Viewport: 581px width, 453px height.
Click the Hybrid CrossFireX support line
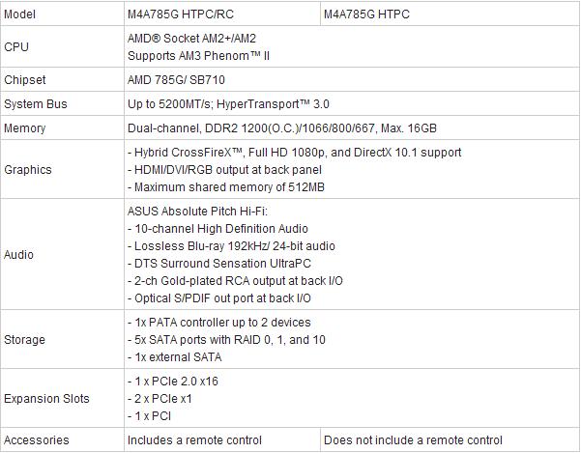click(x=295, y=152)
